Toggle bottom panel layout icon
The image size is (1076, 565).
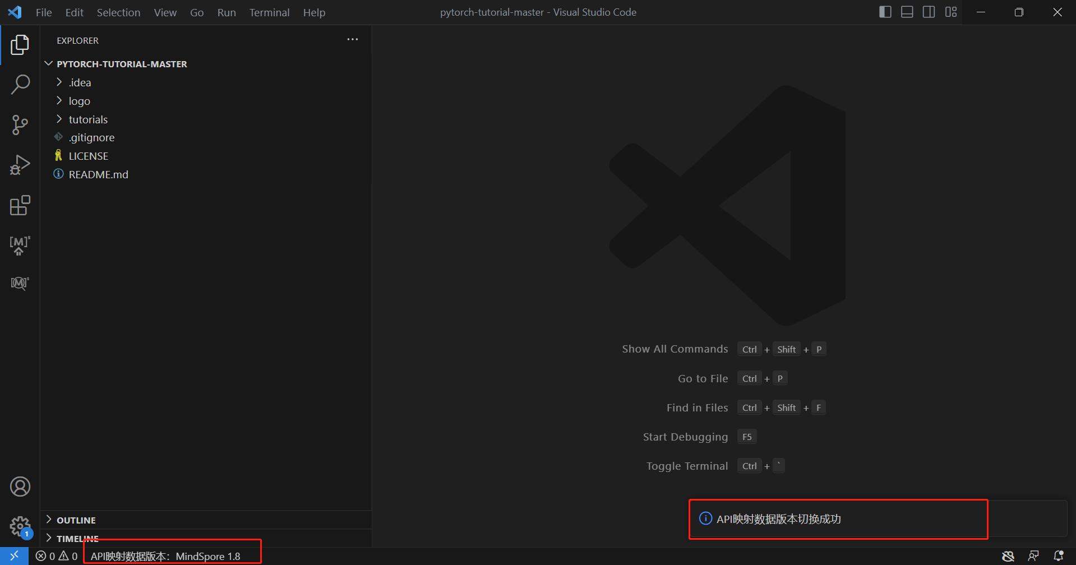click(907, 12)
